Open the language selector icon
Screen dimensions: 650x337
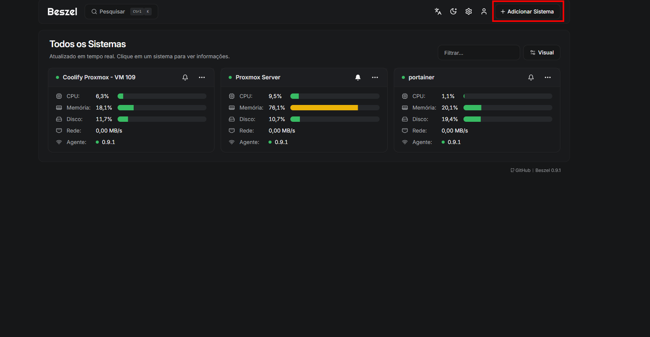tap(438, 11)
